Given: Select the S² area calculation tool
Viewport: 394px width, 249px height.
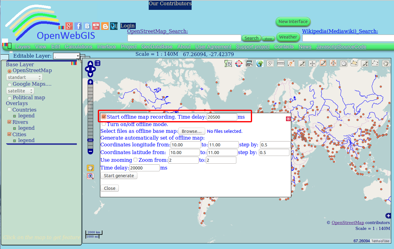Looking at the screenshot, I should pos(270,63).
